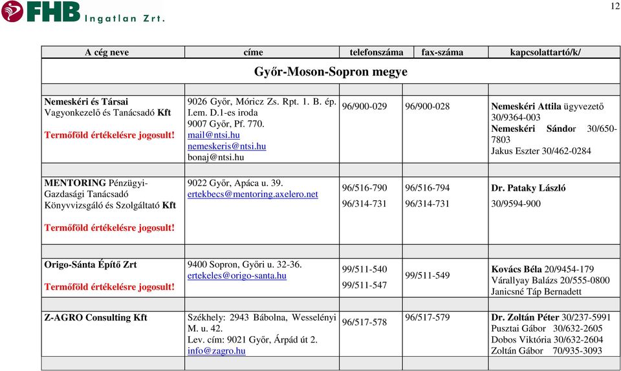The image size is (621, 371).
Task: Select contact 'Nemeskéri Attila ügyvezető'
Action: pos(547,107)
